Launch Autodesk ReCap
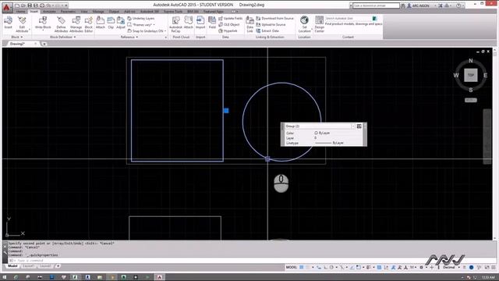The width and height of the screenshot is (499, 281). pos(175,24)
